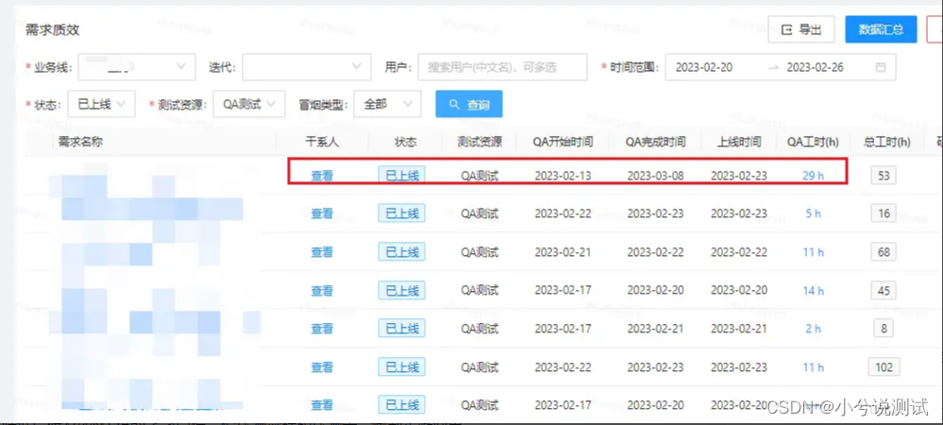Open the 冒烟类型 dropdown showing 全部
Image resolution: width=943 pixels, height=425 pixels.
pos(387,104)
